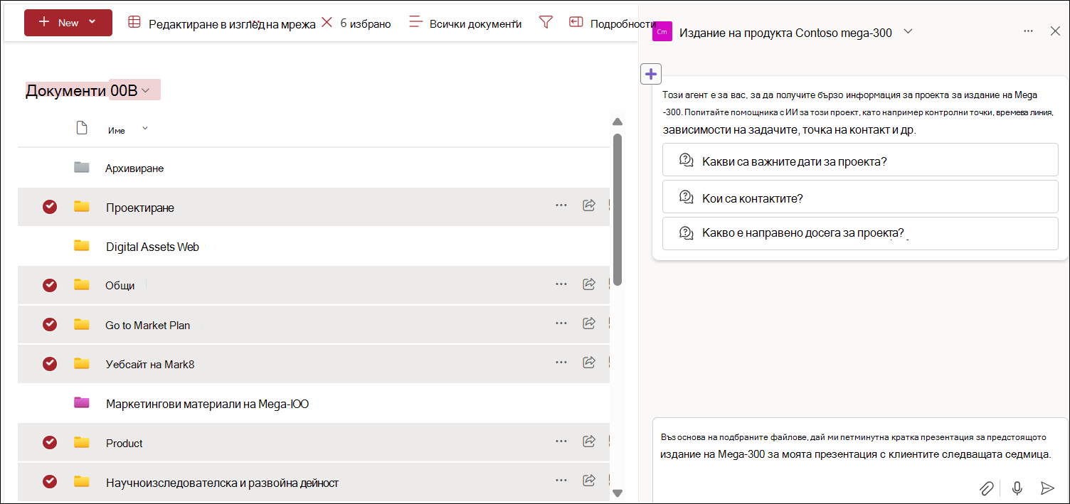Share the Go to Market Plan folder
The width and height of the screenshot is (1070, 504).
click(589, 323)
